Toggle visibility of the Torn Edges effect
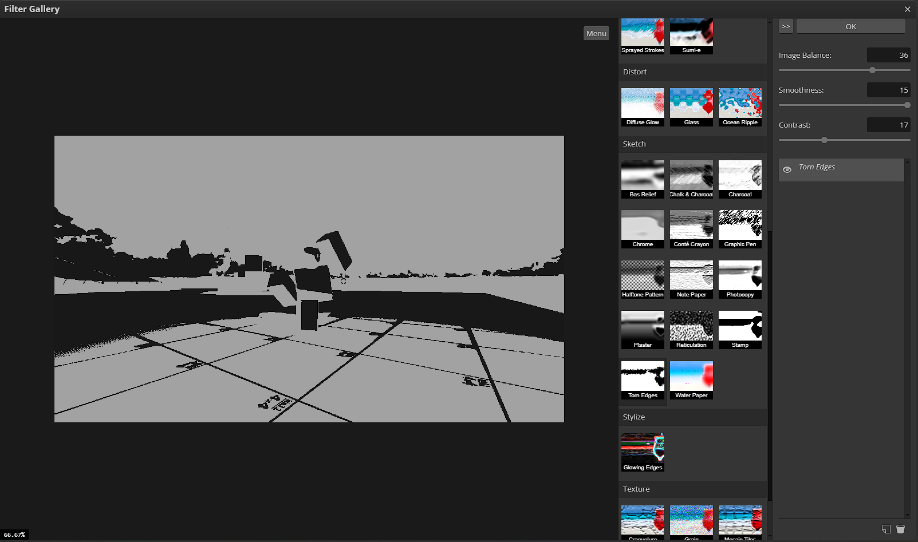Image resolution: width=918 pixels, height=542 pixels. 787,169
